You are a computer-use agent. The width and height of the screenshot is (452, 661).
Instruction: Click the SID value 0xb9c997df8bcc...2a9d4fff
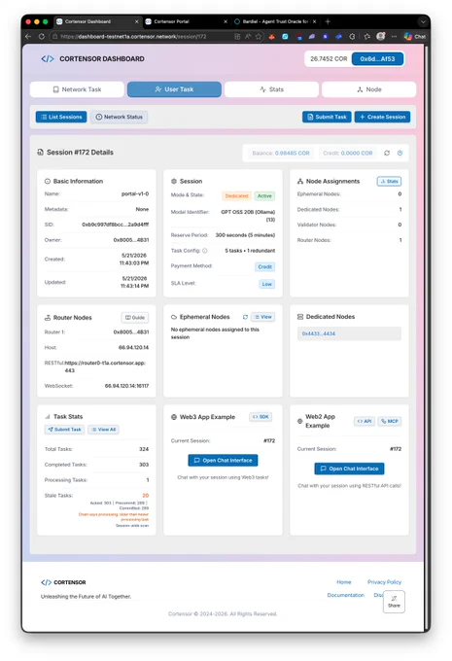point(115,225)
